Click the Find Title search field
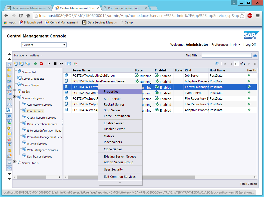The image size is (264, 197). pyautogui.click(x=227, y=55)
